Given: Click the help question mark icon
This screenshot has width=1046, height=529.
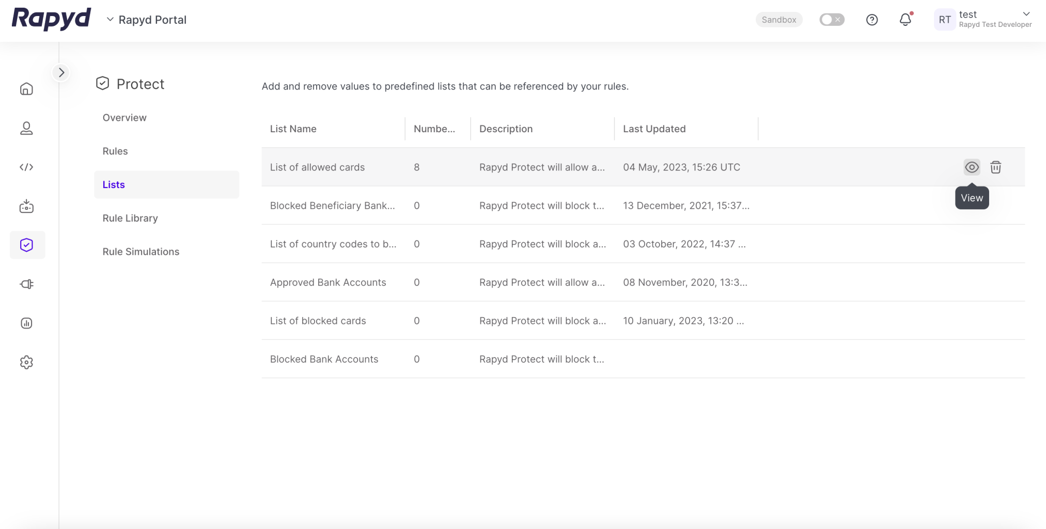Looking at the screenshot, I should point(871,20).
